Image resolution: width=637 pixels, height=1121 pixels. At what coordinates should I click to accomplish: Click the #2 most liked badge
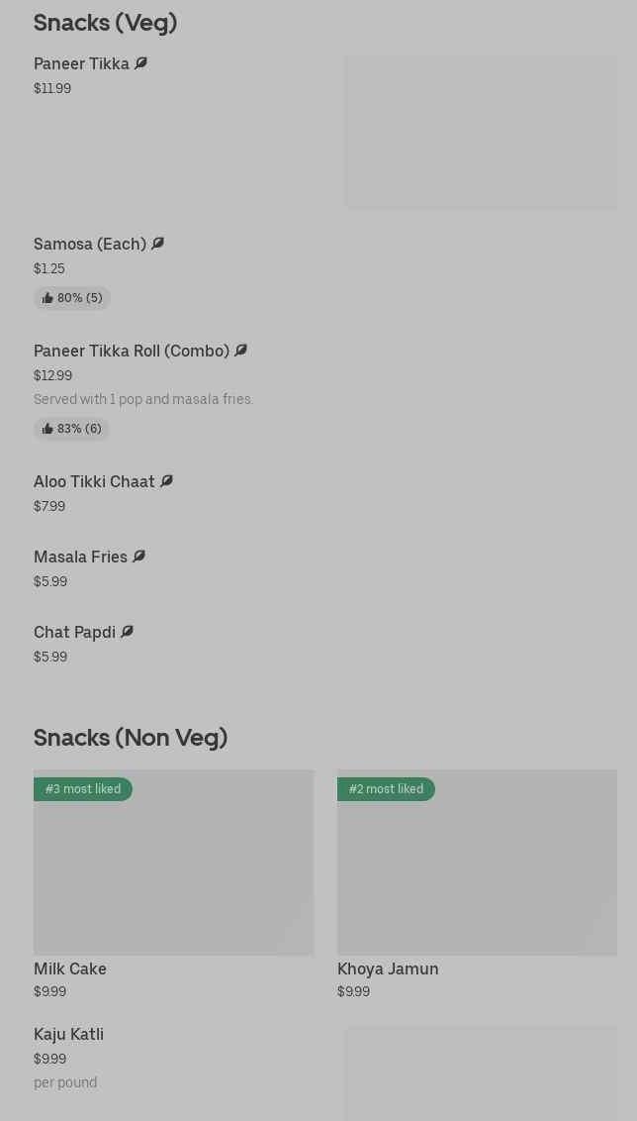pyautogui.click(x=386, y=789)
